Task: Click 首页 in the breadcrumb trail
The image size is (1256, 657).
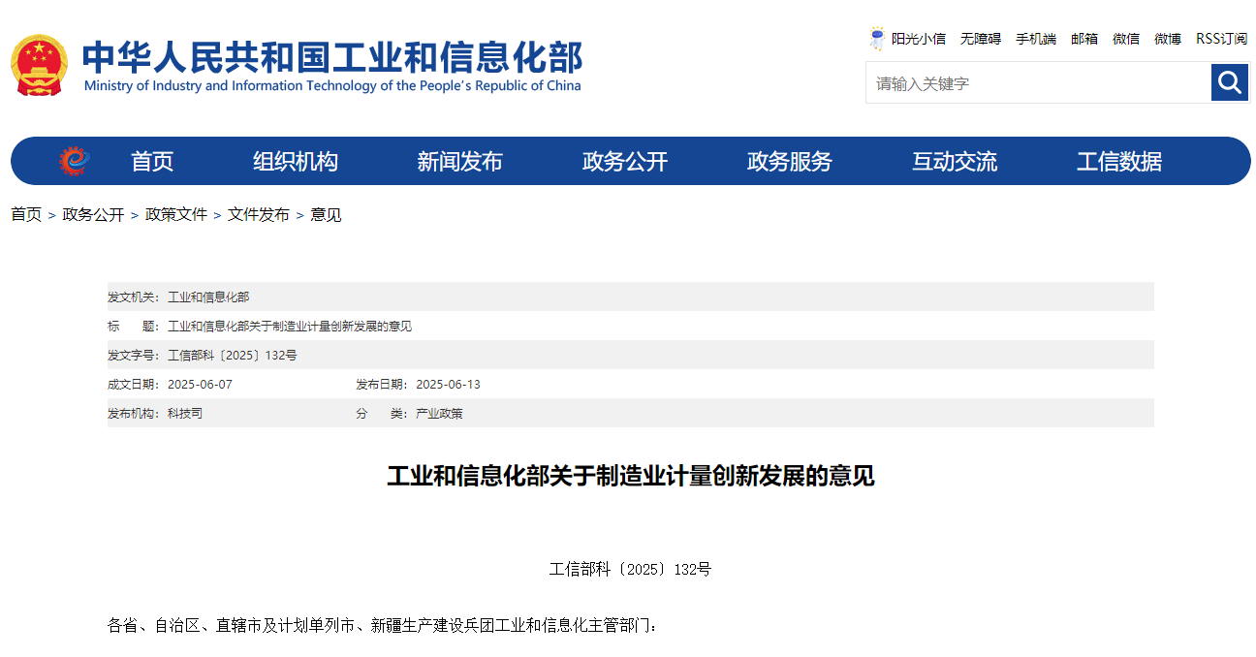Action: pyautogui.click(x=26, y=215)
